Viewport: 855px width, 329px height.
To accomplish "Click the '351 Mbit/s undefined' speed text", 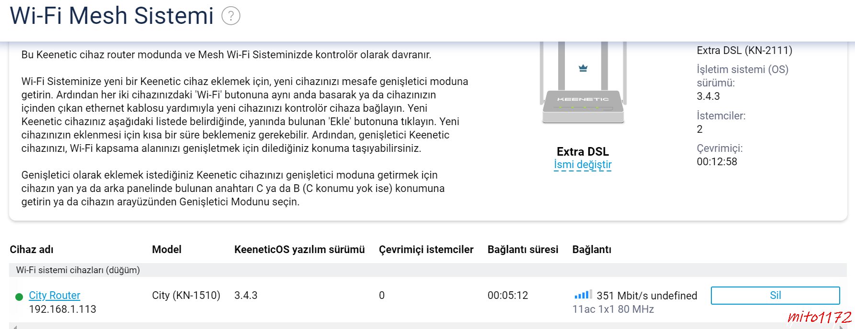I will (647, 296).
